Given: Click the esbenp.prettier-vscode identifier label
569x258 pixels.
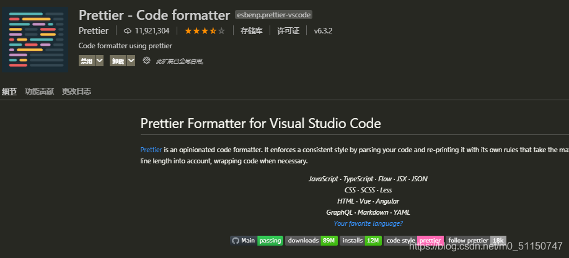Looking at the screenshot, I should (x=273, y=15).
